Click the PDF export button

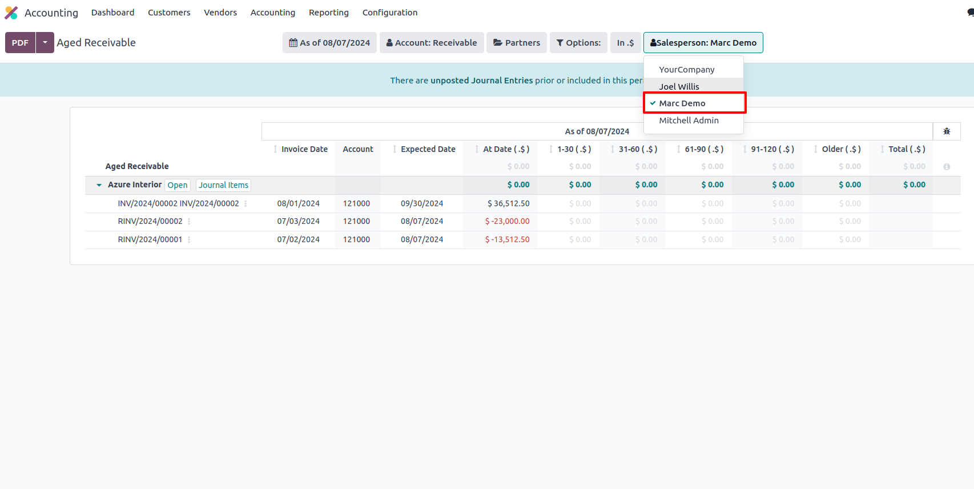20,43
